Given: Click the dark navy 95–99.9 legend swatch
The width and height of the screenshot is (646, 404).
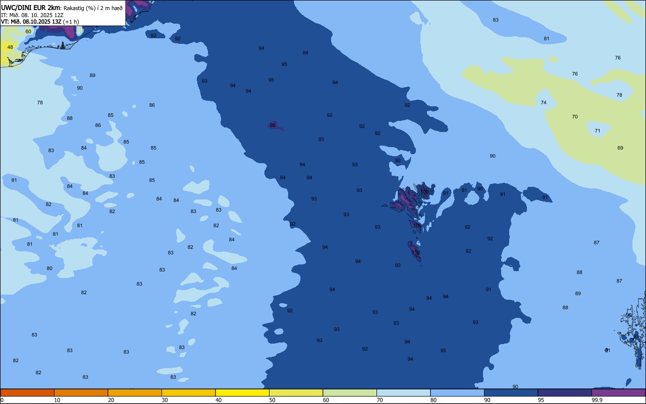Looking at the screenshot, I should [565, 392].
